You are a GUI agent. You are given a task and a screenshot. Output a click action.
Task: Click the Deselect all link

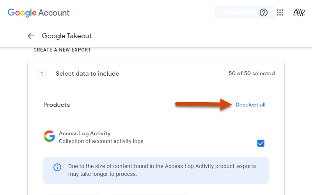(250, 105)
